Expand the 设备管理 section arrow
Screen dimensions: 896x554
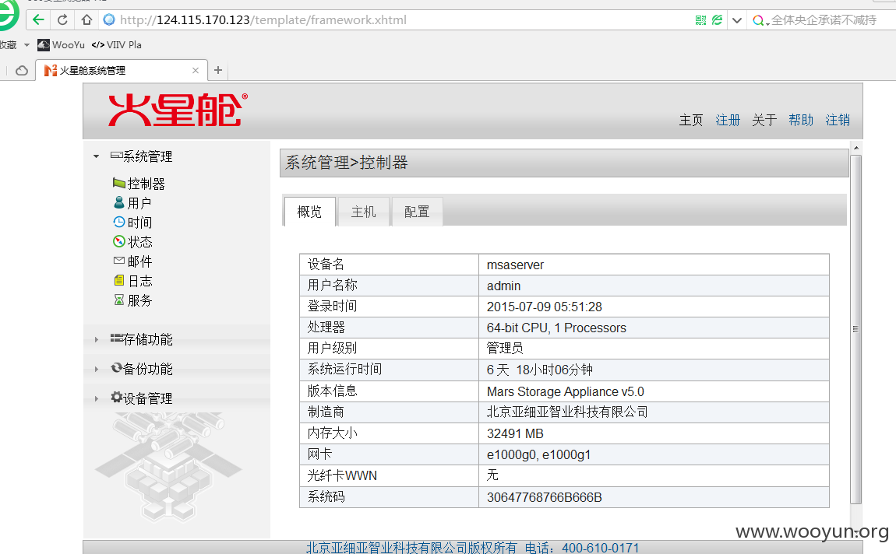(x=96, y=399)
